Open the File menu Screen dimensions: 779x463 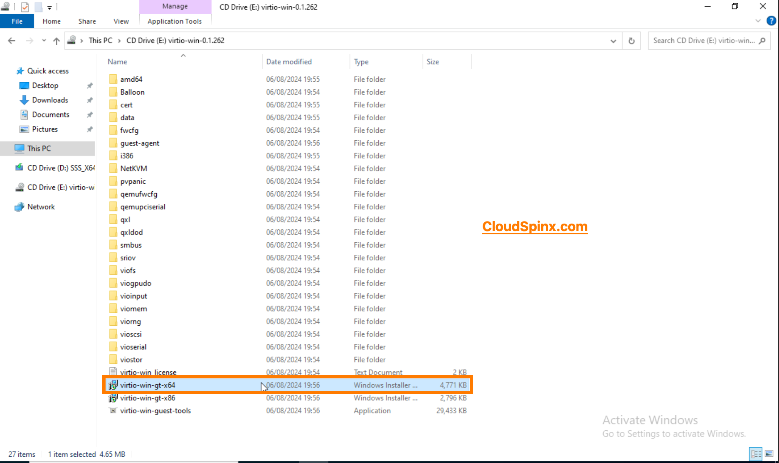click(16, 21)
